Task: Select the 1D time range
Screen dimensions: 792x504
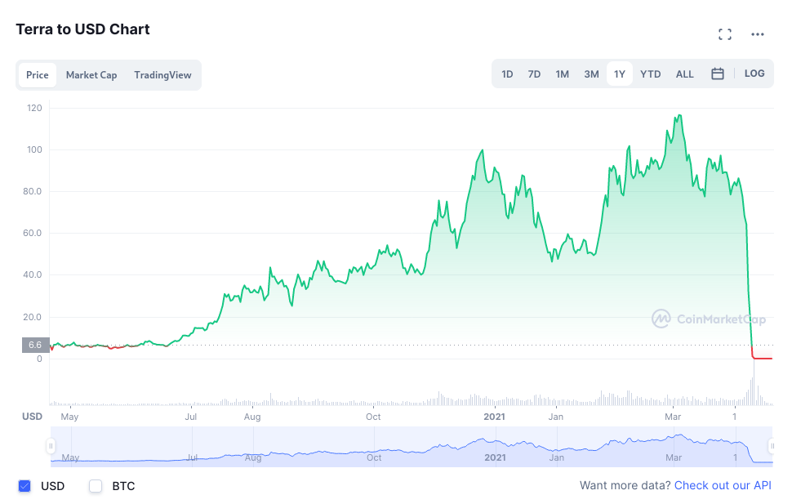Action: [507, 74]
